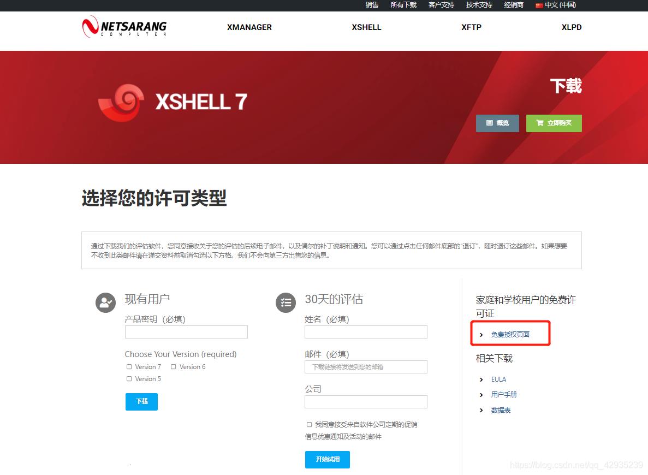Click the chevron beside 免费授权页面
This screenshot has width=648, height=475.
pyautogui.click(x=481, y=335)
